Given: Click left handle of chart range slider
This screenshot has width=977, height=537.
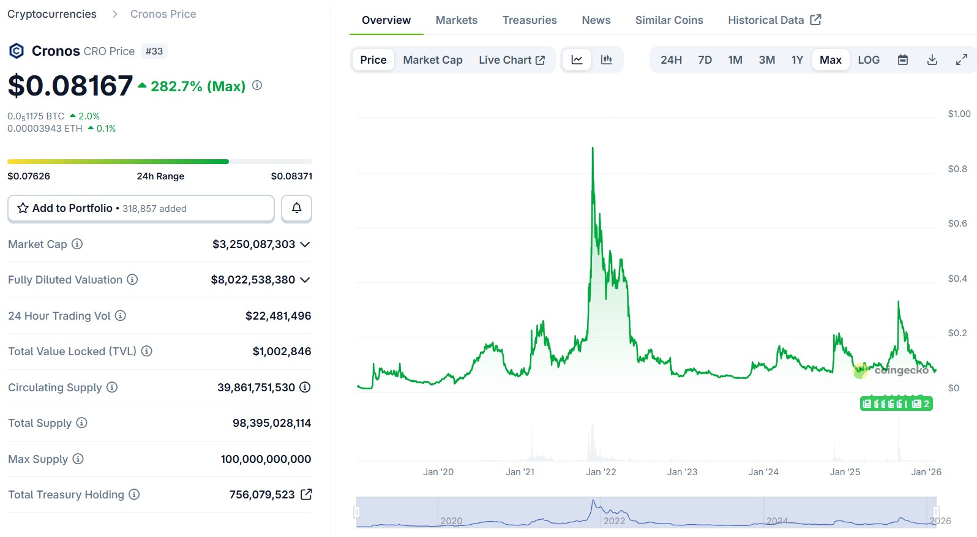Looking at the screenshot, I should click(x=357, y=512).
